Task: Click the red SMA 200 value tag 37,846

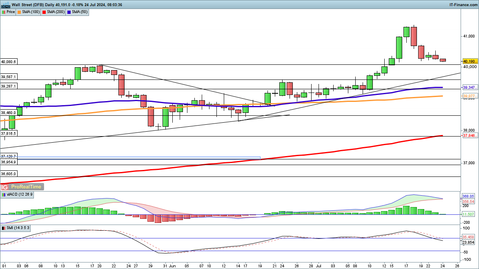Action: [470, 136]
